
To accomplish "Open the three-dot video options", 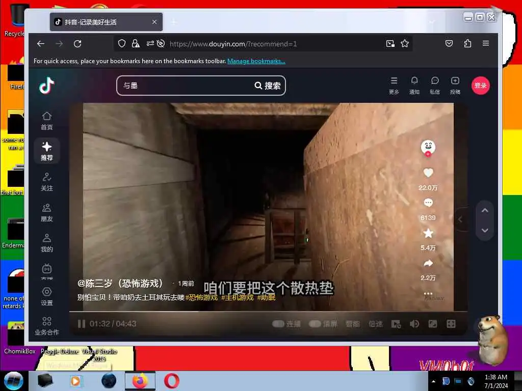I will click(428, 293).
